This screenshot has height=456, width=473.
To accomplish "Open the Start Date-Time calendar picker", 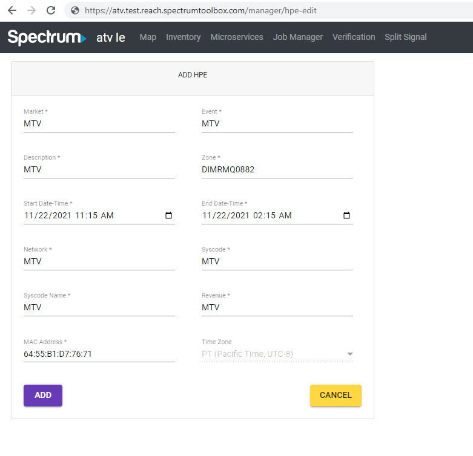I will tap(168, 215).
